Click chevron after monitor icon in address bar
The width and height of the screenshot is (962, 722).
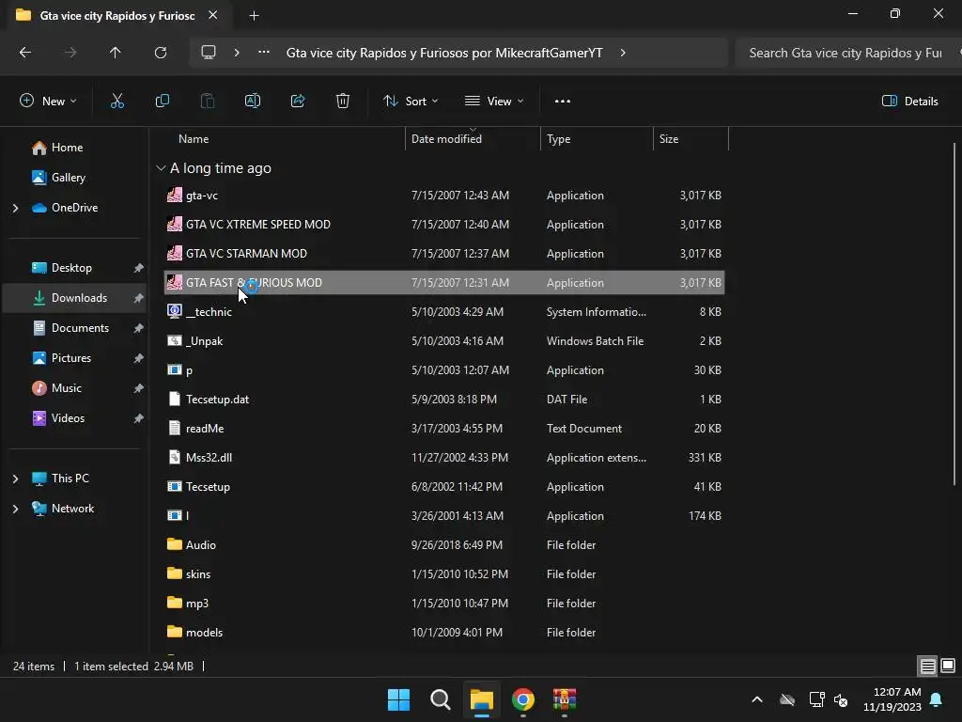tap(237, 53)
